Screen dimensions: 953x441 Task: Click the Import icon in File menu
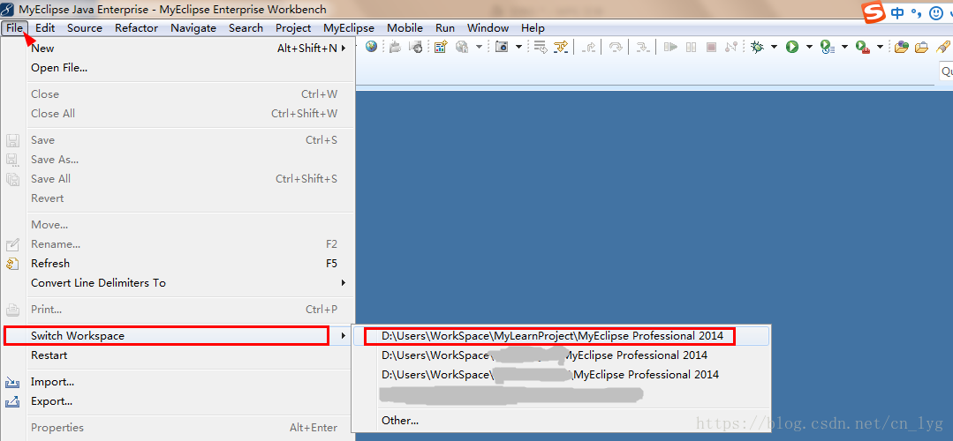[x=12, y=382]
